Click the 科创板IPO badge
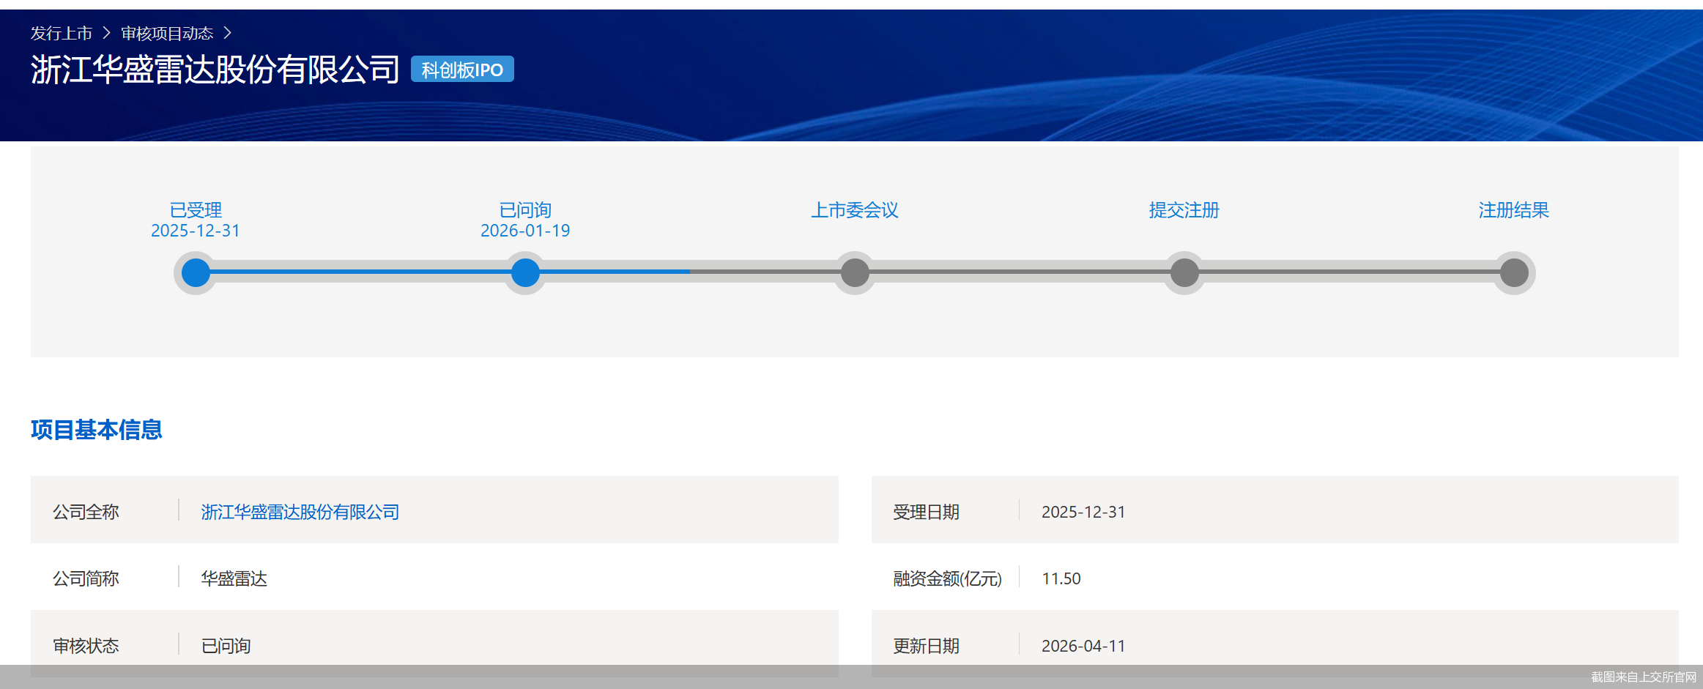The width and height of the screenshot is (1703, 689). (462, 70)
